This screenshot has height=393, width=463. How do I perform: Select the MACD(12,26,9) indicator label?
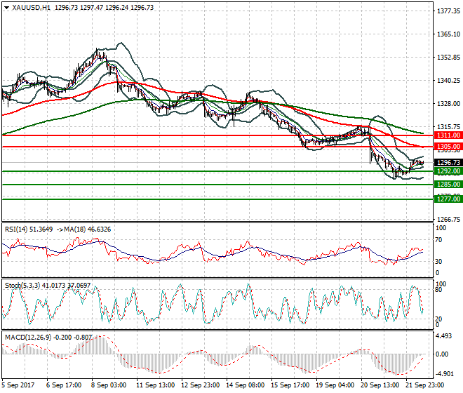[x=28, y=337]
